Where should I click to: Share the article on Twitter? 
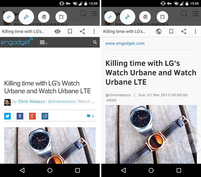click(8, 116)
